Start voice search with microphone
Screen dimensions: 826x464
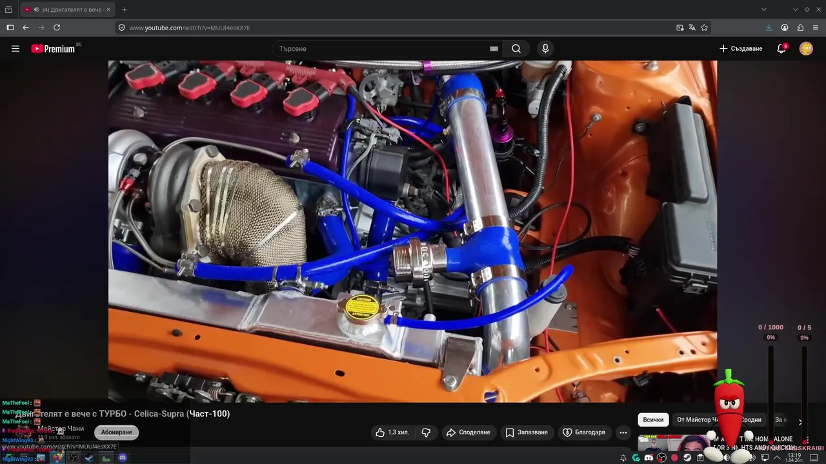545,48
